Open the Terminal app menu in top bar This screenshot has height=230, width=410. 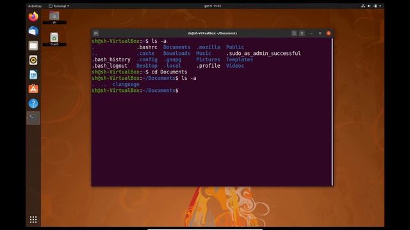59,6
